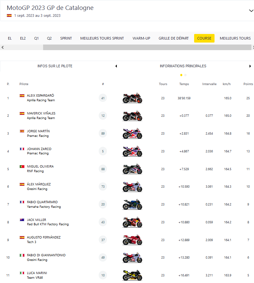Open Johann Zarco's rider link
Viewport: 254px width, 283px height.
click(39, 149)
